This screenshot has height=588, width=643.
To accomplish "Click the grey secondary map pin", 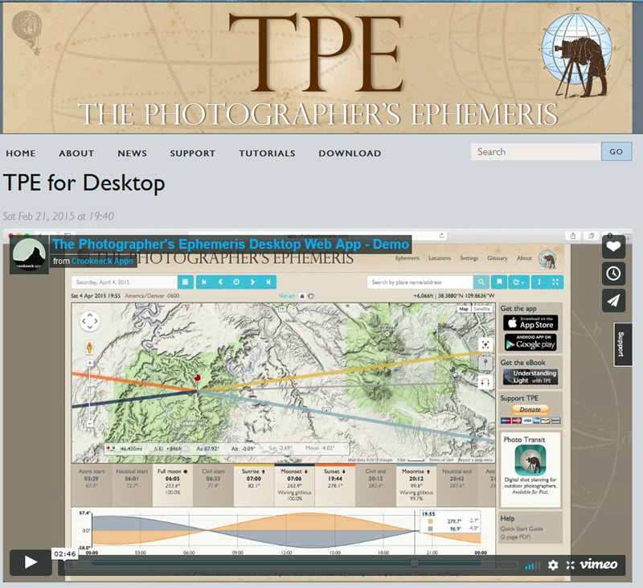I will pyautogui.click(x=453, y=372).
